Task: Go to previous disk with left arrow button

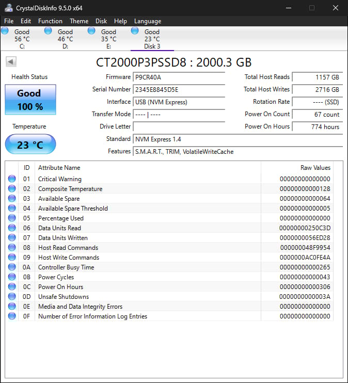Action: (x=11, y=61)
